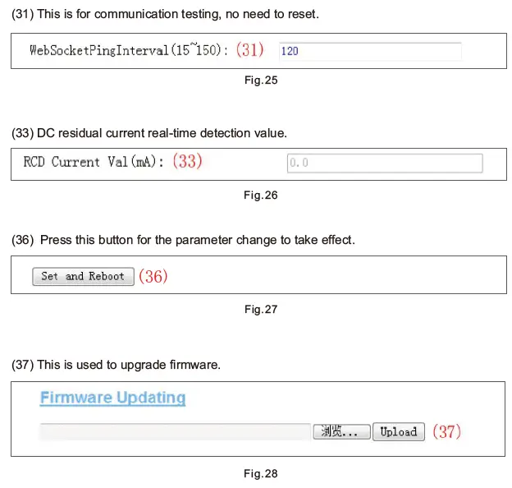Image resolution: width=512 pixels, height=488 pixels.
Task: Click the RCD Current Val(mA) label
Action: pos(94,162)
